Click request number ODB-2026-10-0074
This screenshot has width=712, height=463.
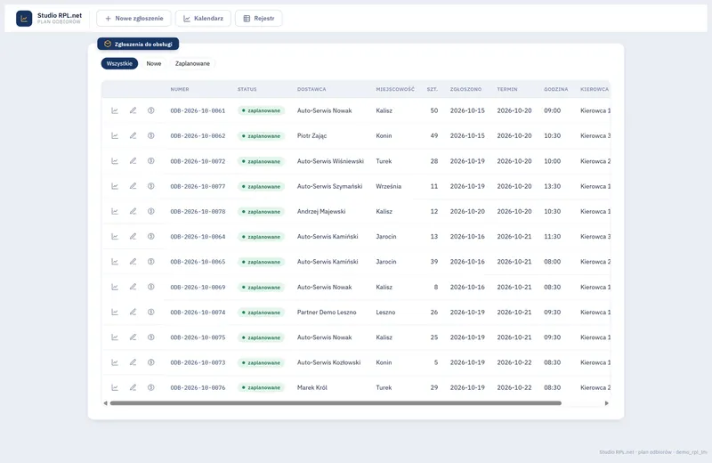(198, 313)
